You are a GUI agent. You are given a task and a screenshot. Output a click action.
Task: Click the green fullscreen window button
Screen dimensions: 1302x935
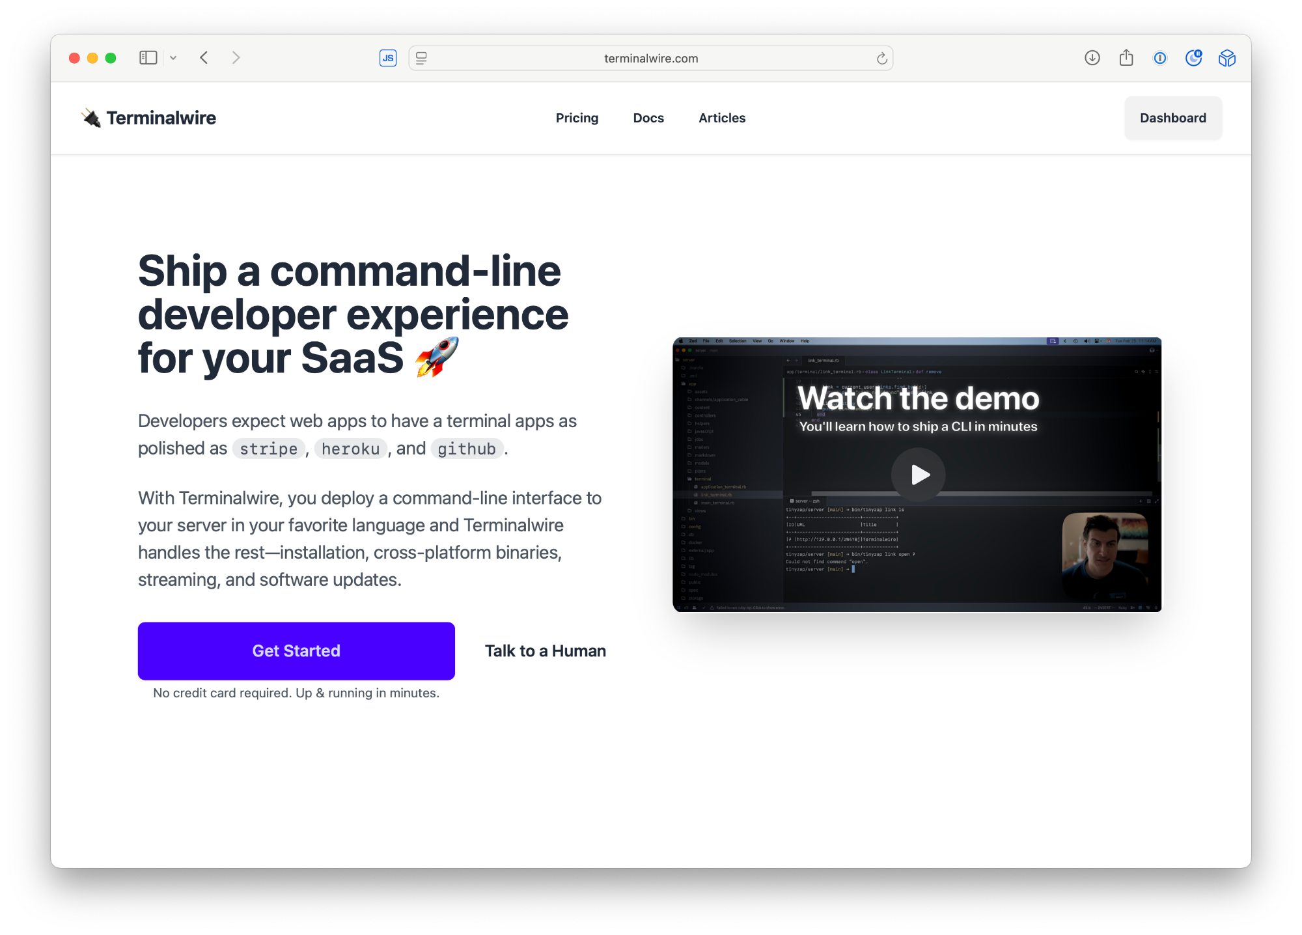coord(111,58)
